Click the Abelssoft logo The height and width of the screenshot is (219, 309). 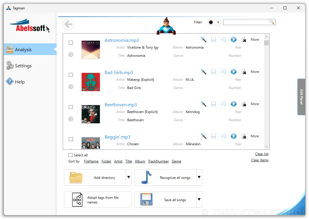click(x=30, y=26)
